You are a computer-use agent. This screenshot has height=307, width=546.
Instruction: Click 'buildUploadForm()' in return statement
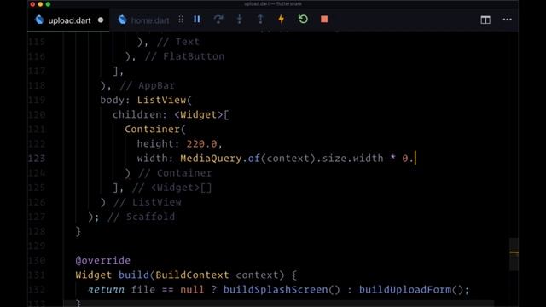pos(411,290)
